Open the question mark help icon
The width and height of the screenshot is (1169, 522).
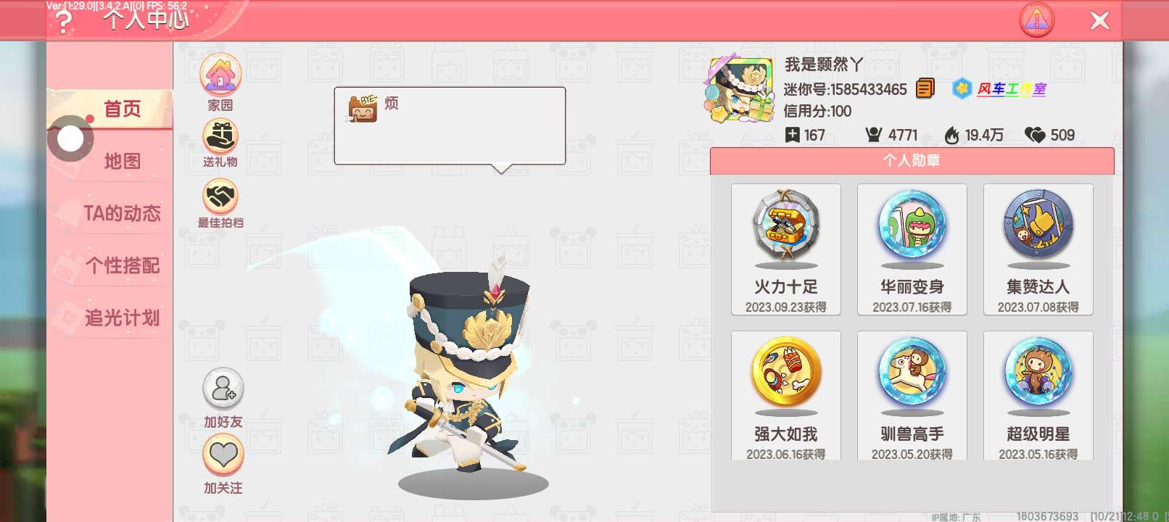click(64, 22)
